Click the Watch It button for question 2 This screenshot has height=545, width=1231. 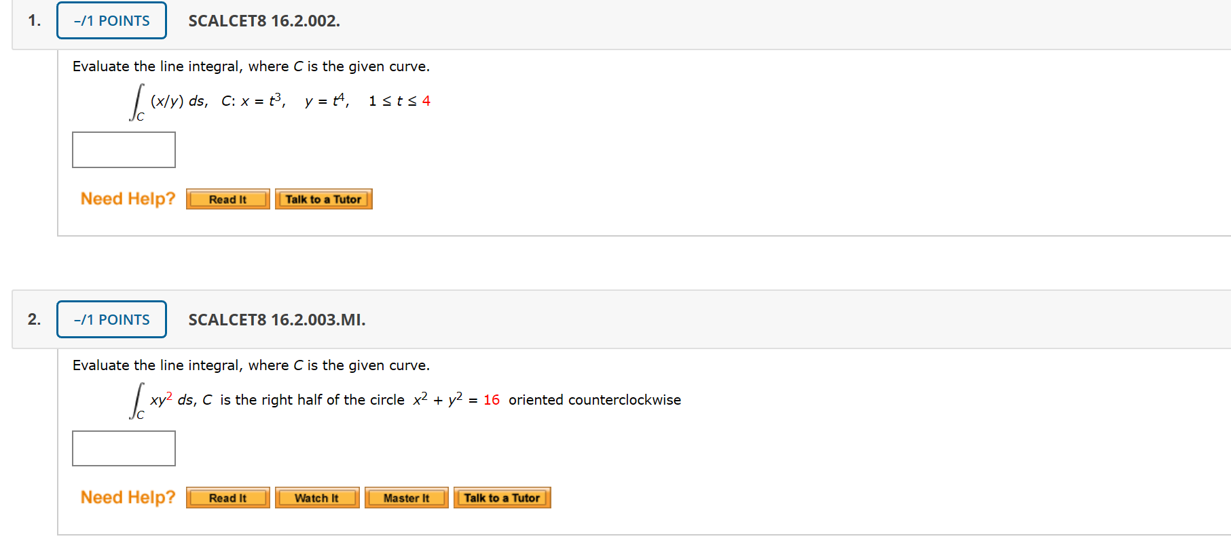[x=316, y=498]
